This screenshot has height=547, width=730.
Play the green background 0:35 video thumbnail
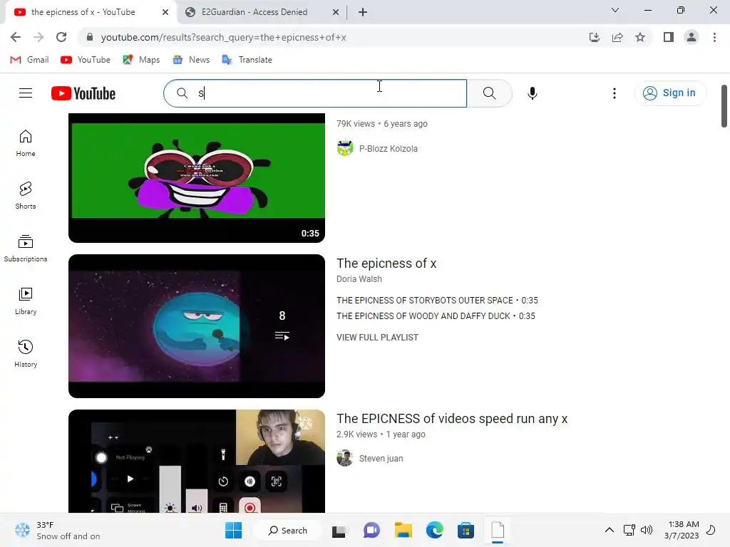click(197, 177)
